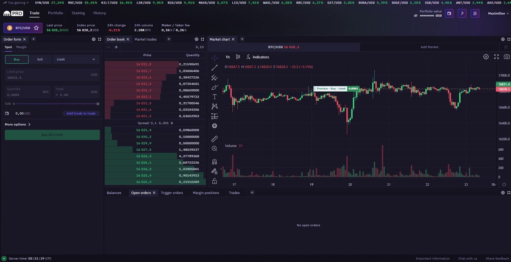Toggle magnet mode on chart
Viewport: 511px width, 262px height.
(214, 162)
